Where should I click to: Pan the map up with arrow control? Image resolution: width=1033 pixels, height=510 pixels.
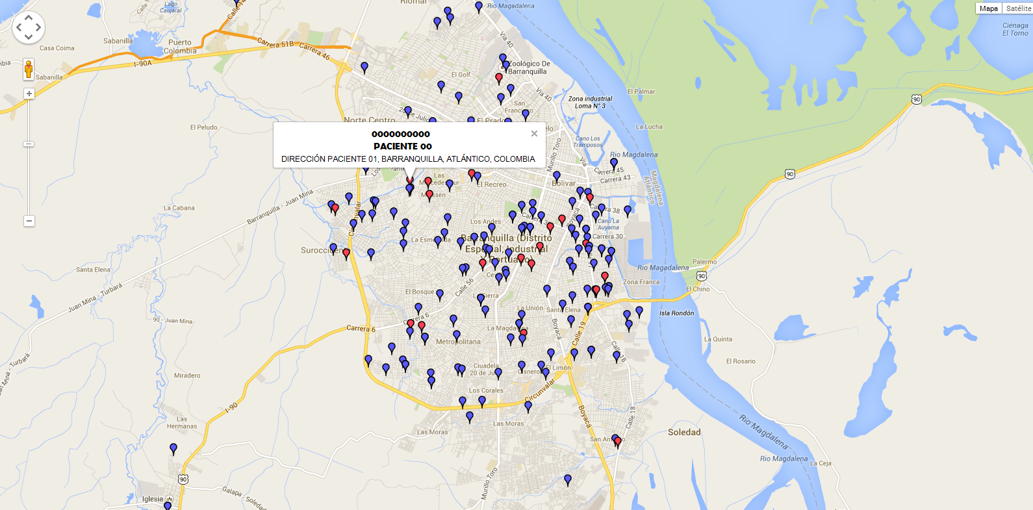click(29, 18)
